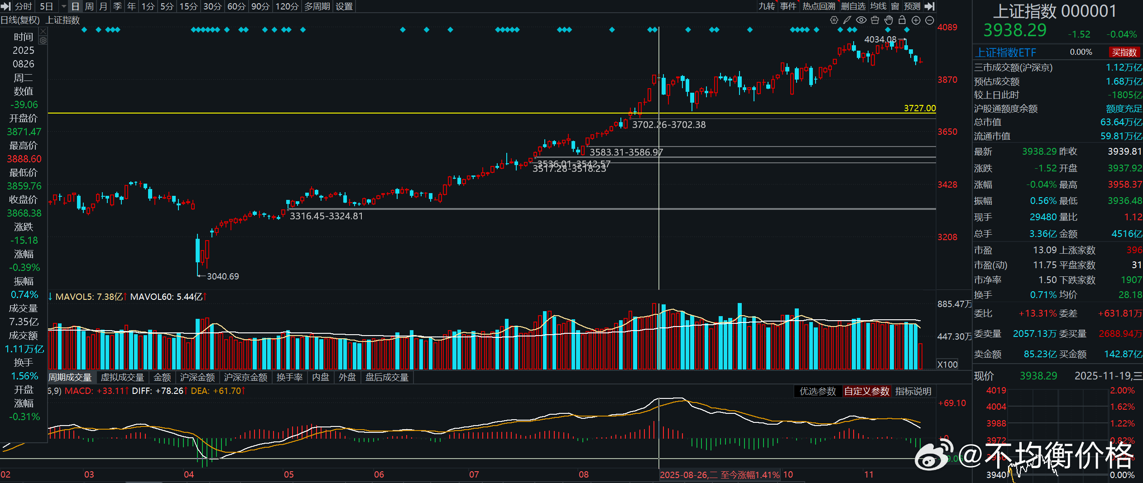
Task: Select 金额 amount tab
Action: click(162, 377)
